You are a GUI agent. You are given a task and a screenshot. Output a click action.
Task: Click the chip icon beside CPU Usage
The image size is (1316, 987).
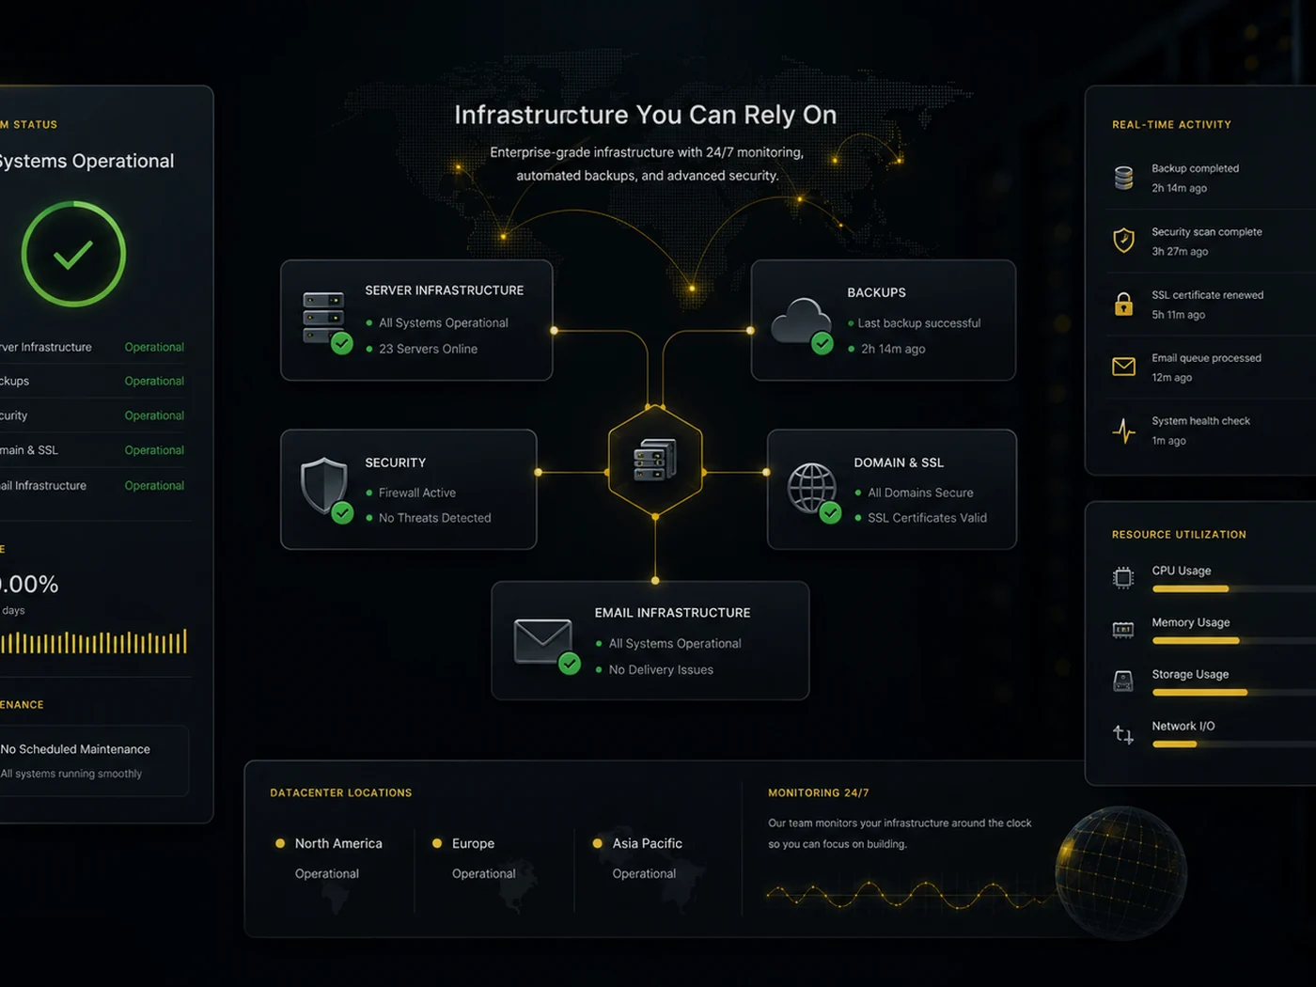pyautogui.click(x=1123, y=577)
